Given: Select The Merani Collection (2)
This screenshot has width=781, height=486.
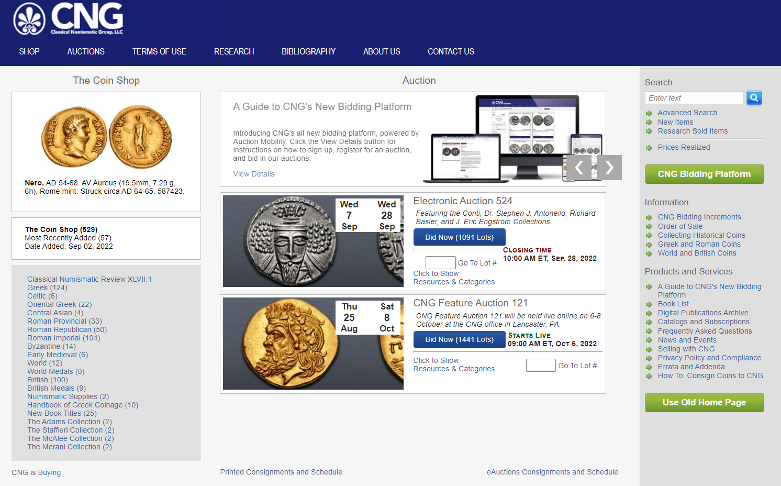Looking at the screenshot, I should point(70,447).
